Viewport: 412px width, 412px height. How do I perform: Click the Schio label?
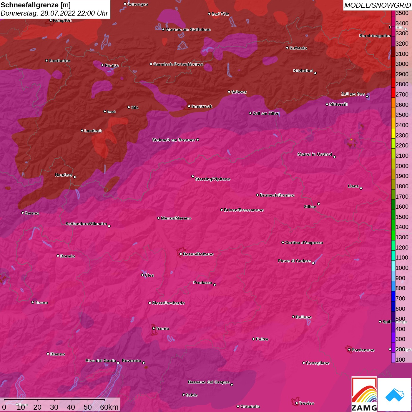192,395
